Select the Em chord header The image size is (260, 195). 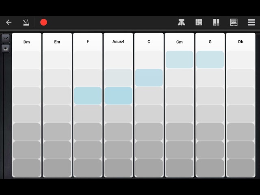point(57,42)
